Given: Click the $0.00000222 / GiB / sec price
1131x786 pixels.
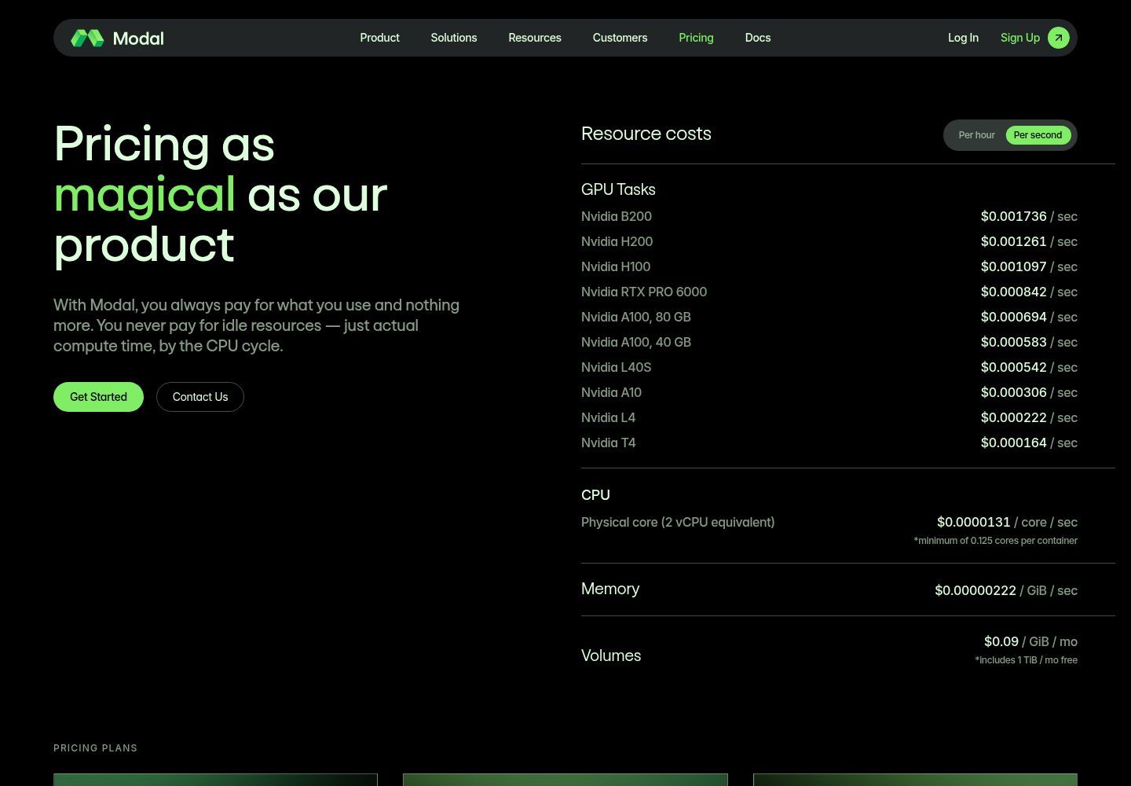Looking at the screenshot, I should (1006, 590).
